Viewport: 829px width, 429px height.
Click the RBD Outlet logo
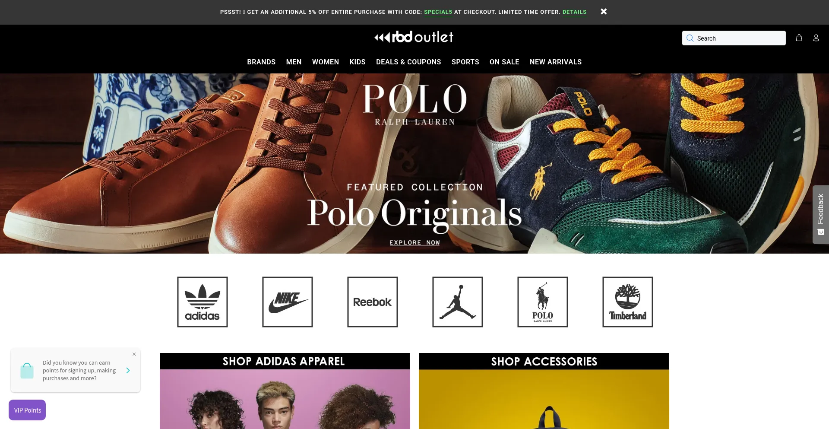[x=414, y=37]
